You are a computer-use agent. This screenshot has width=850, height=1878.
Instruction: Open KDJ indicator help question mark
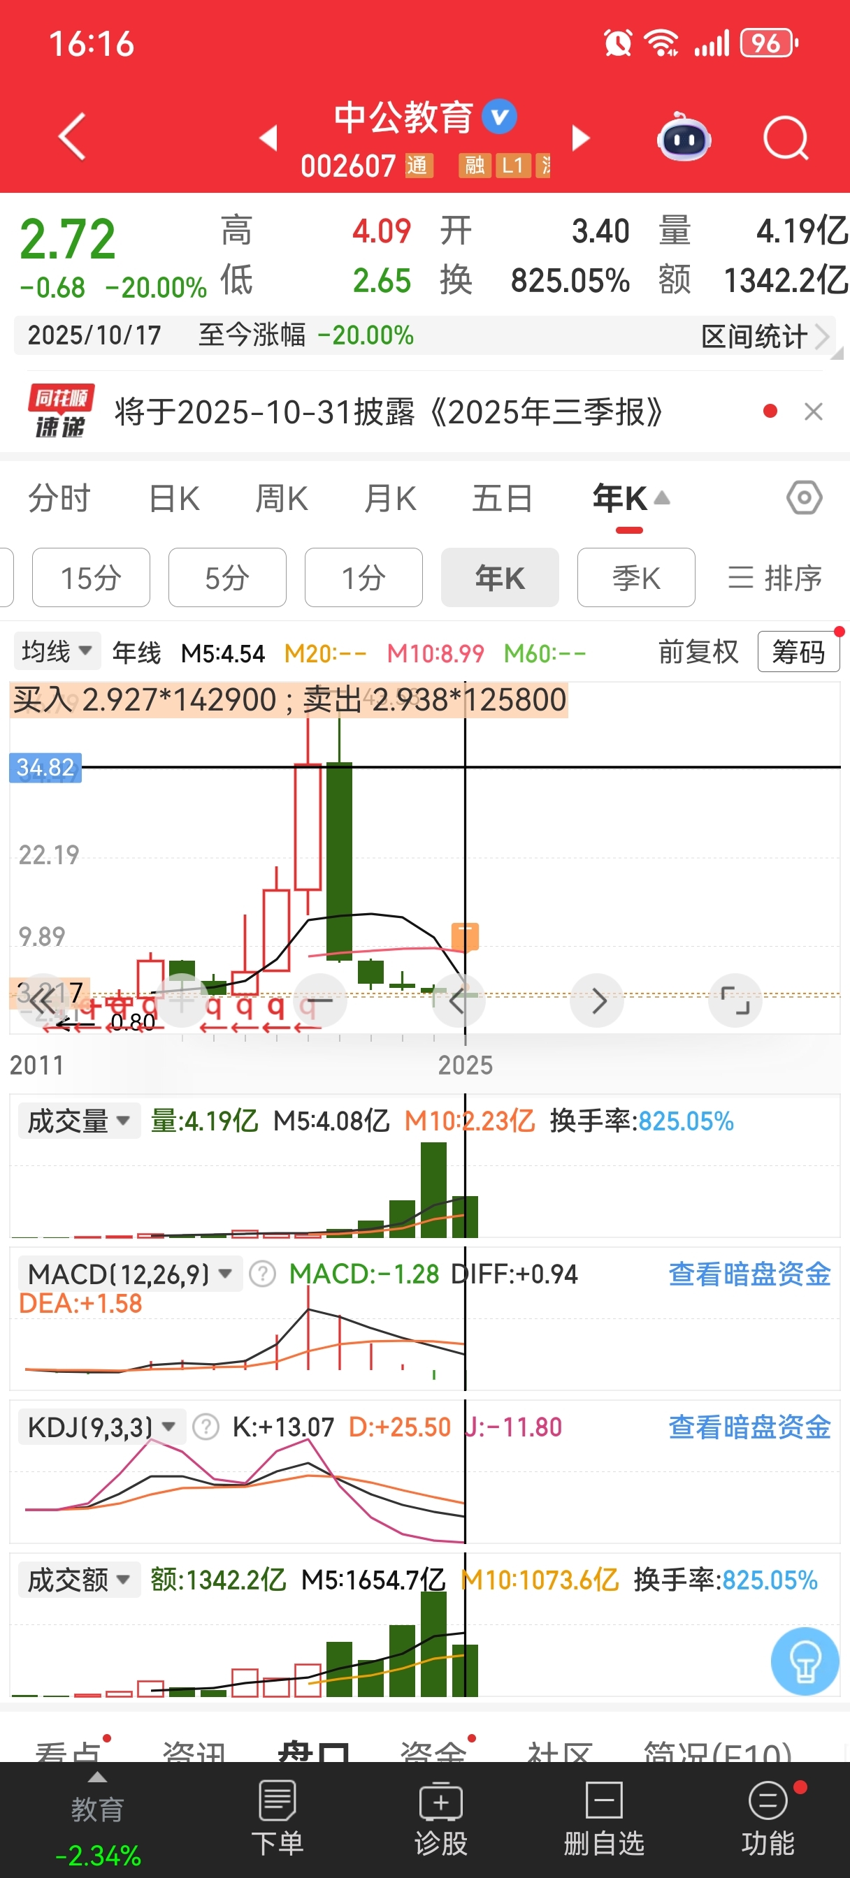(206, 1427)
